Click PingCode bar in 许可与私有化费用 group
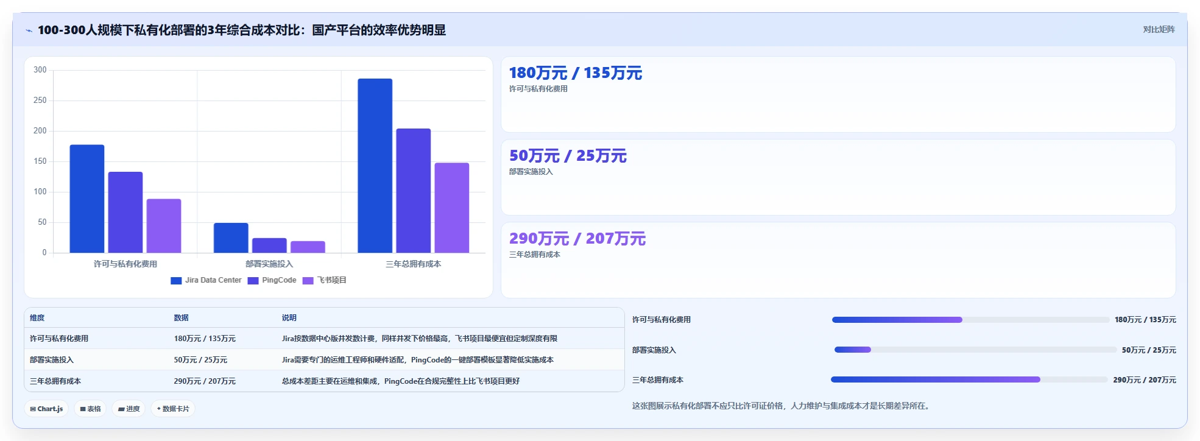Image resolution: width=1200 pixels, height=441 pixels. pyautogui.click(x=125, y=213)
